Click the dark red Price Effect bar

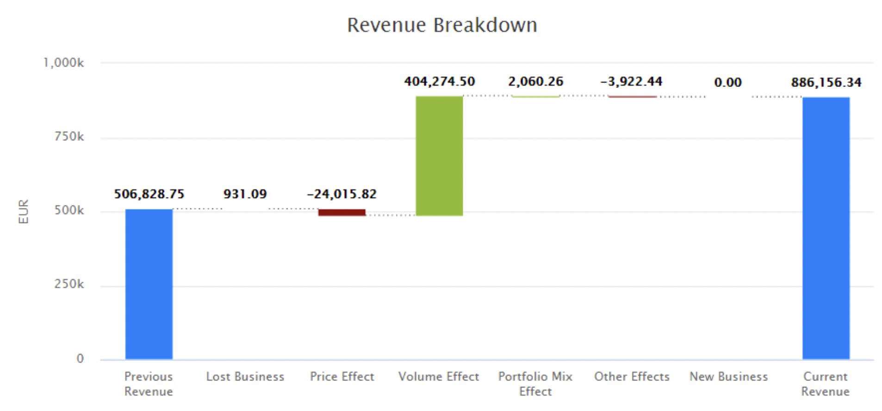[342, 212]
